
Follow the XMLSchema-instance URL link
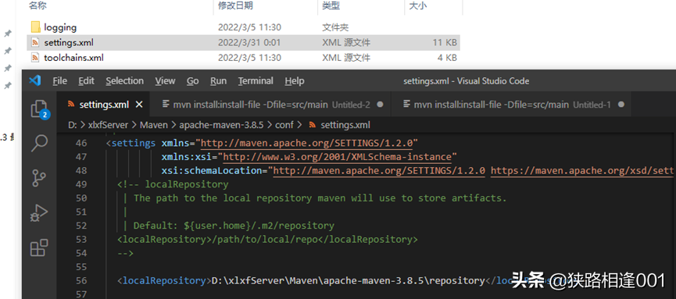(x=337, y=156)
